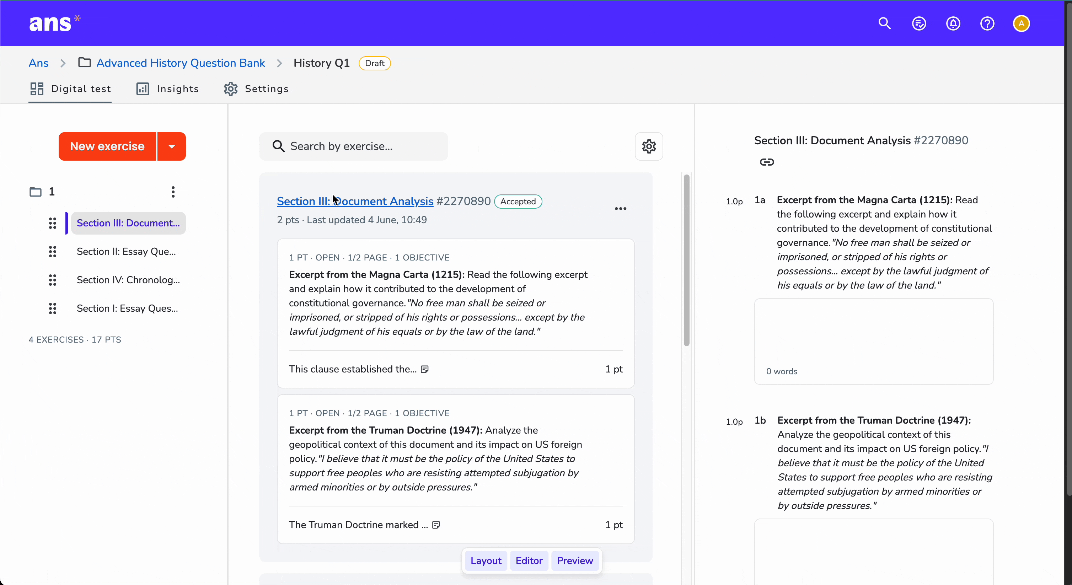
Task: Go to Ans breadcrumb link
Action: pos(38,63)
